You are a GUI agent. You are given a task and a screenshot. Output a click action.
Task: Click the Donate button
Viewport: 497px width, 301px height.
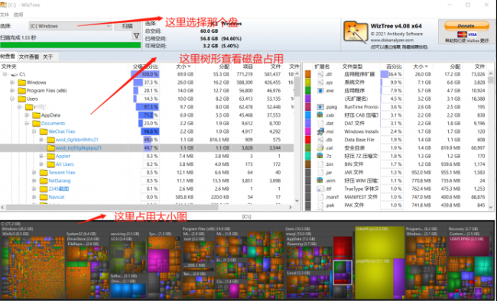(x=466, y=26)
